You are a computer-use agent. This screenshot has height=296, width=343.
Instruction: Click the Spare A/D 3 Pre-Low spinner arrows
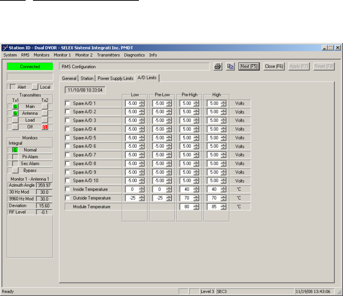(x=169, y=121)
